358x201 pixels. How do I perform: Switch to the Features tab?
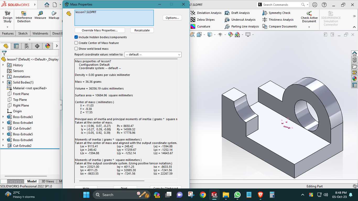8,33
